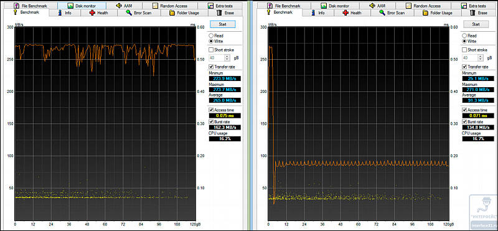Select the Read radio button in left window
The height and width of the screenshot is (231, 498).
[x=210, y=36]
